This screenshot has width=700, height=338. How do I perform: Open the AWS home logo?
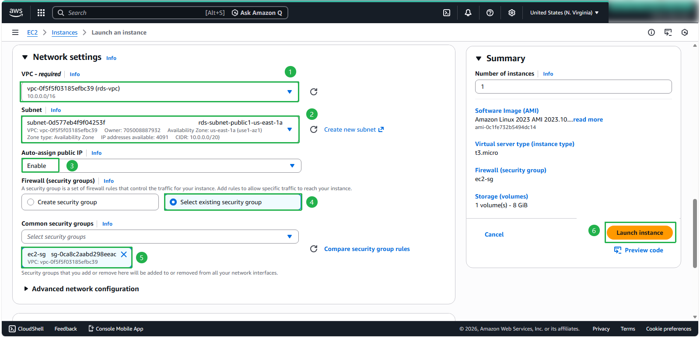click(16, 13)
